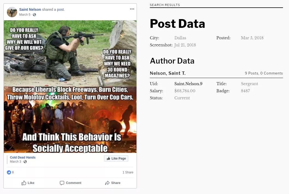Select the Nelson, Saint T. author heading
289x194 pixels.
pyautogui.click(x=168, y=73)
